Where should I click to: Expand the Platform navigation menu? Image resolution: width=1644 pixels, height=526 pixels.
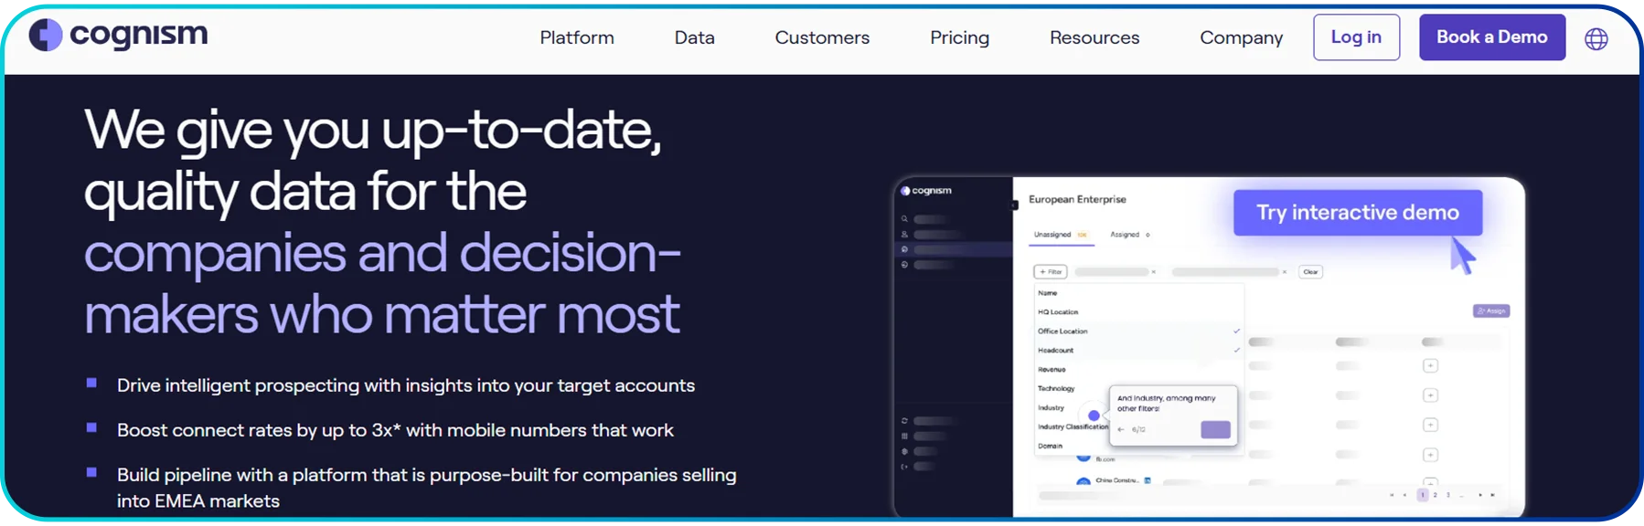click(x=576, y=37)
